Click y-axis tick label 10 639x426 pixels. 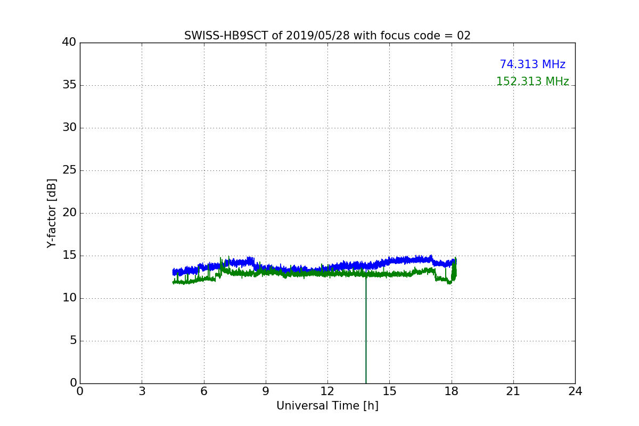coord(69,298)
